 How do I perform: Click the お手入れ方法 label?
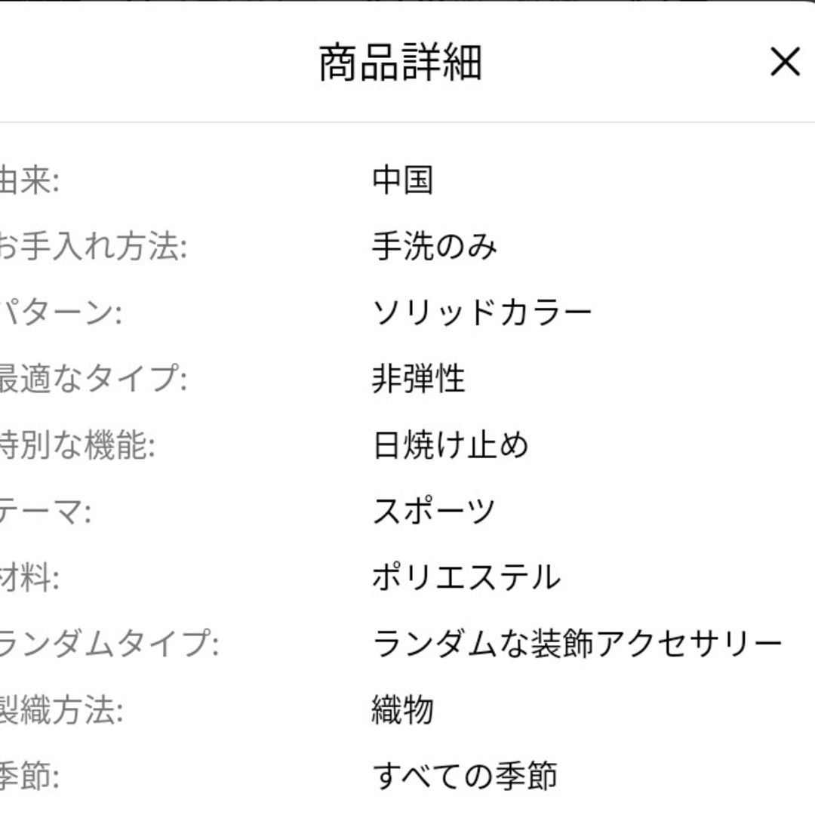(x=93, y=246)
